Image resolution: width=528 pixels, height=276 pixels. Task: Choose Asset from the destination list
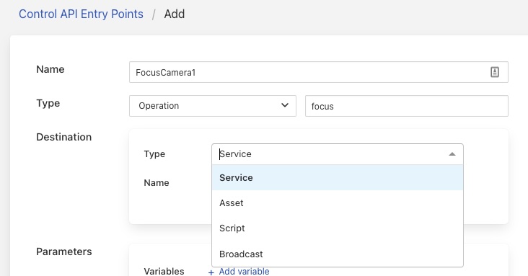[338, 203]
